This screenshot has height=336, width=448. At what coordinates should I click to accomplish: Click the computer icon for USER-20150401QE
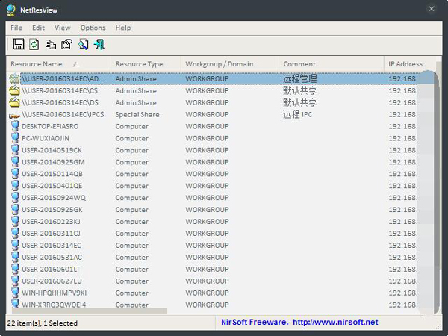pyautogui.click(x=15, y=186)
